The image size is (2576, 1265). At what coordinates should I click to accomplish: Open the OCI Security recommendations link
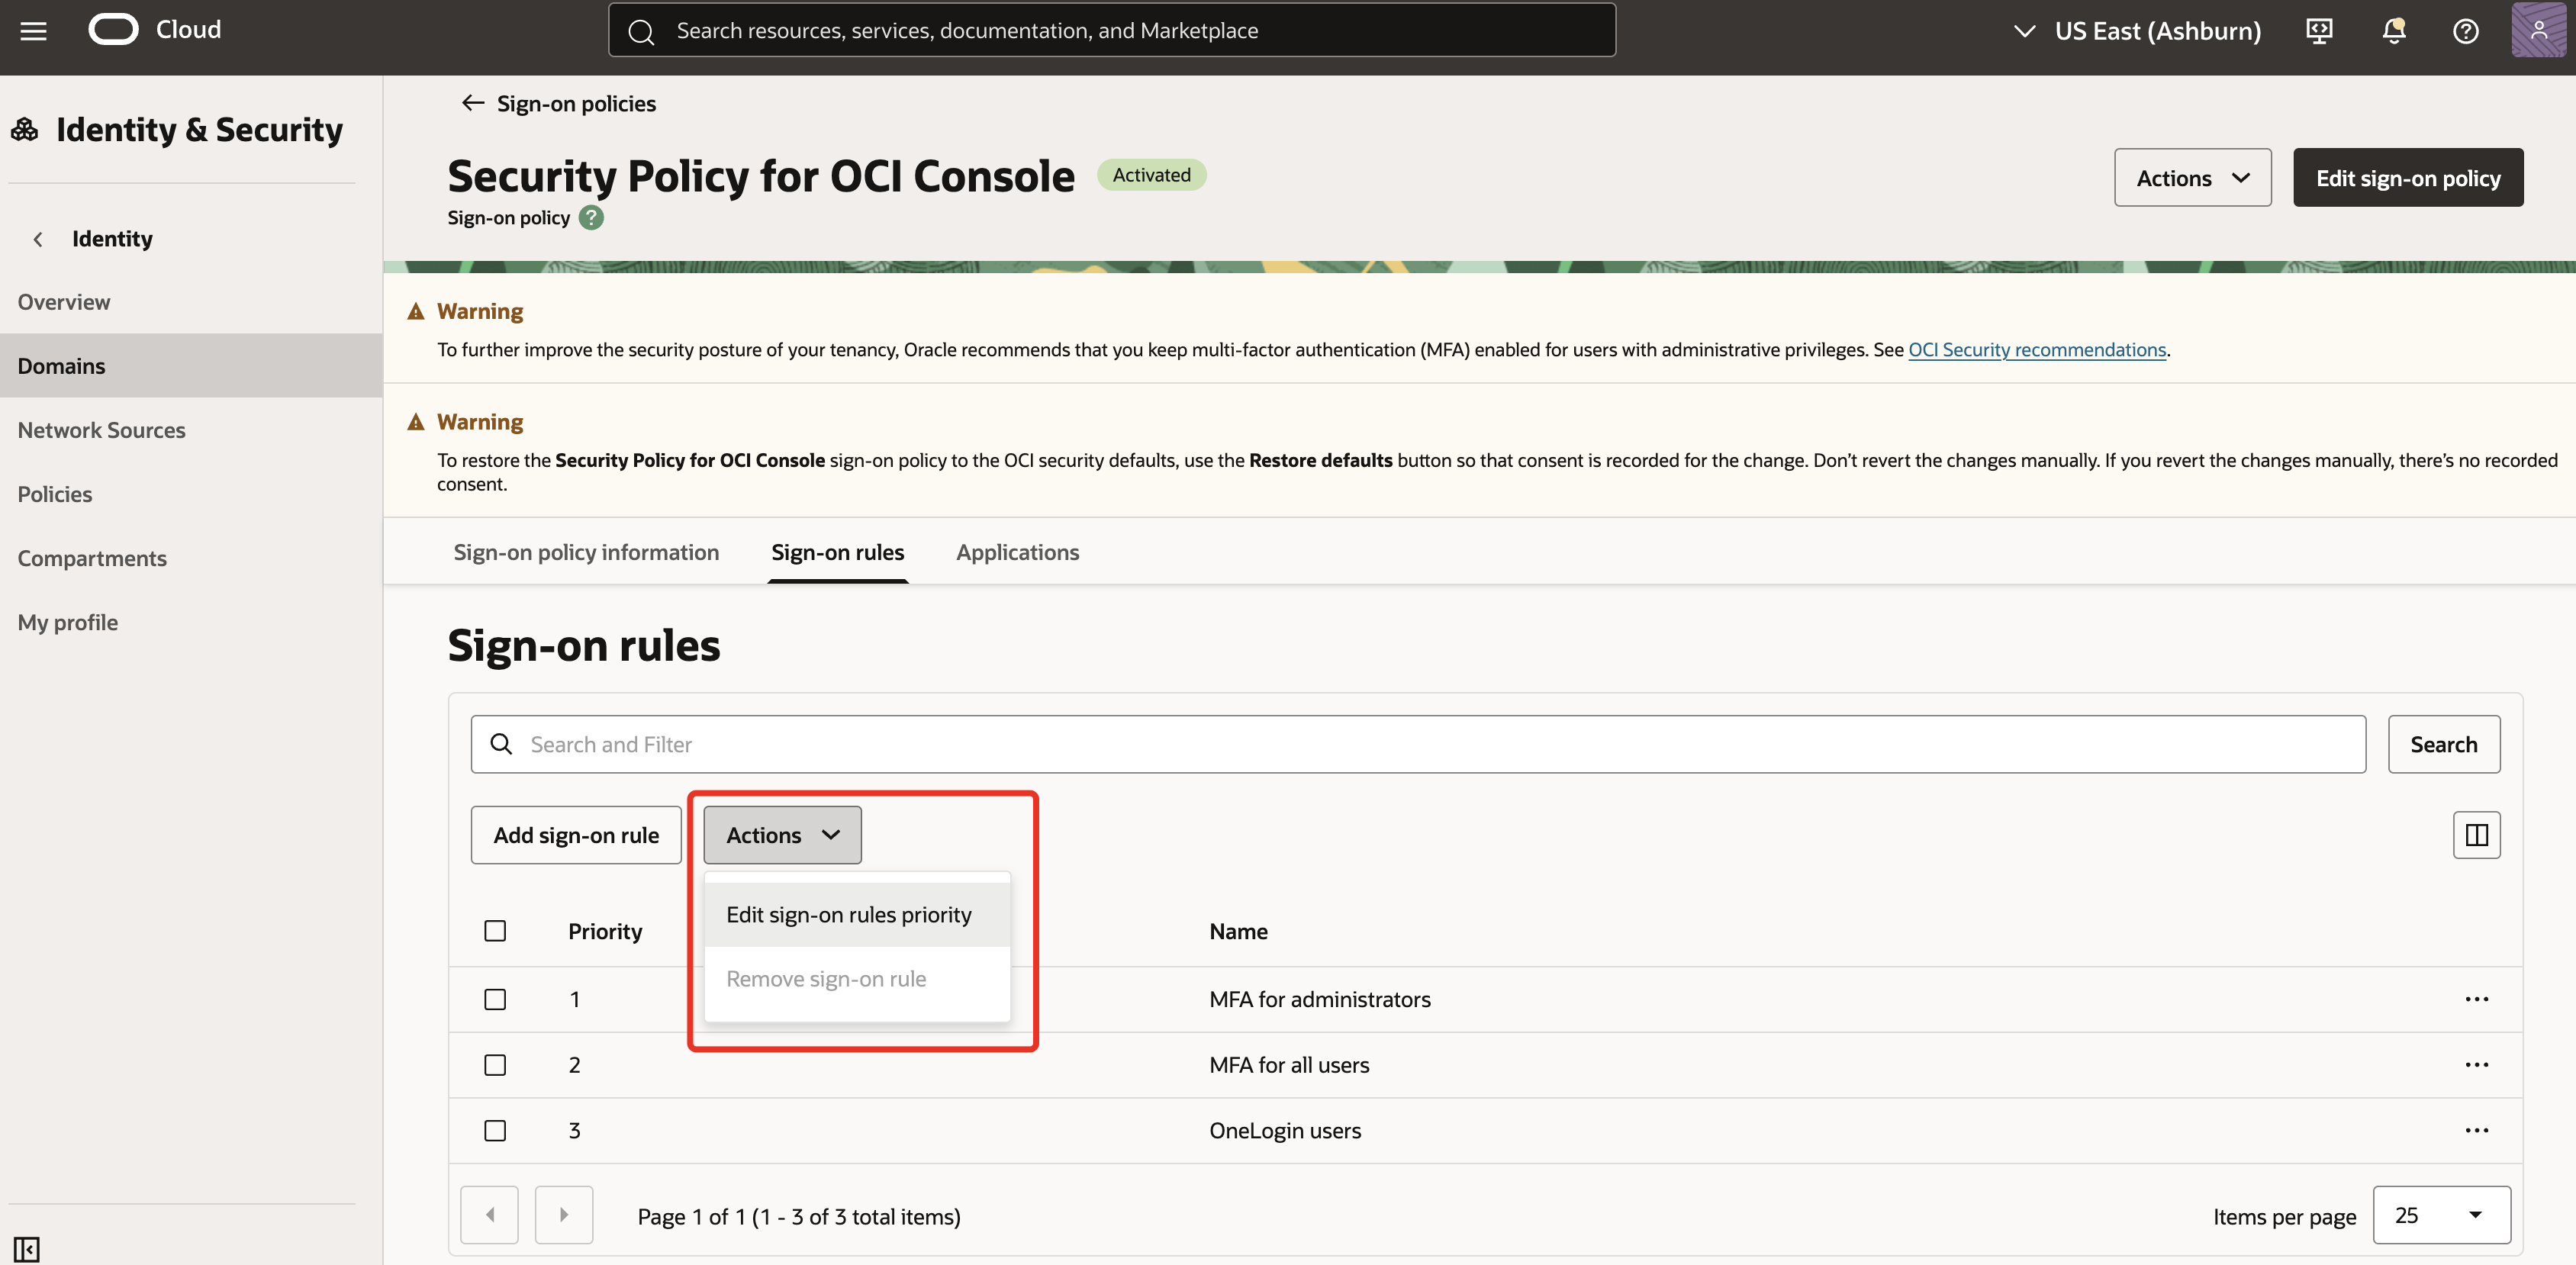coord(2037,349)
